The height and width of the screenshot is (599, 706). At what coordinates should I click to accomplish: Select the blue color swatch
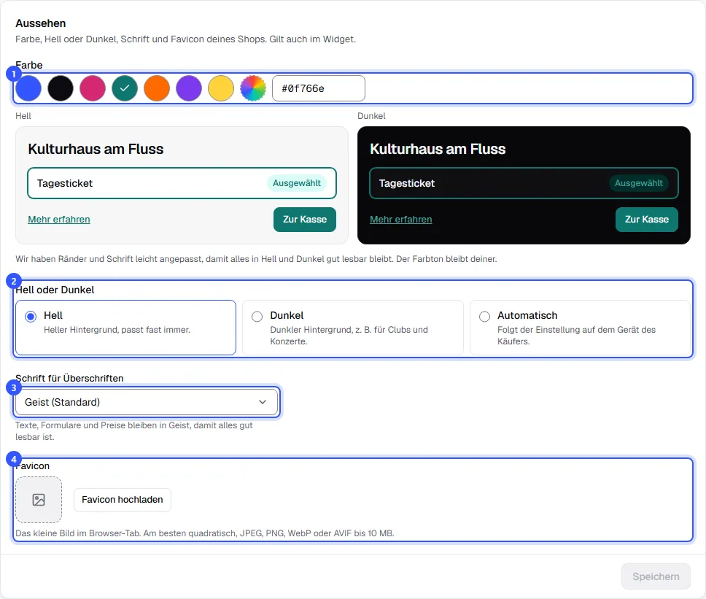[x=28, y=88]
